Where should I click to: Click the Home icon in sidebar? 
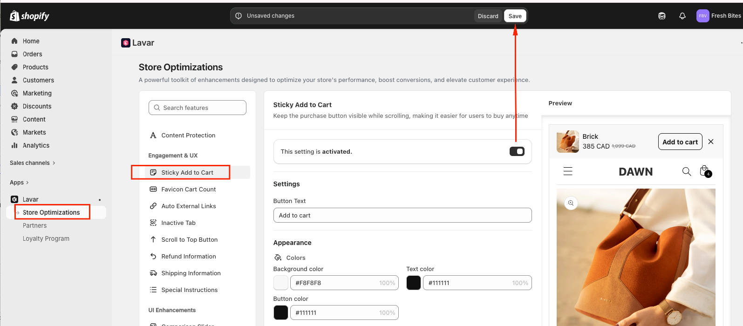click(14, 41)
